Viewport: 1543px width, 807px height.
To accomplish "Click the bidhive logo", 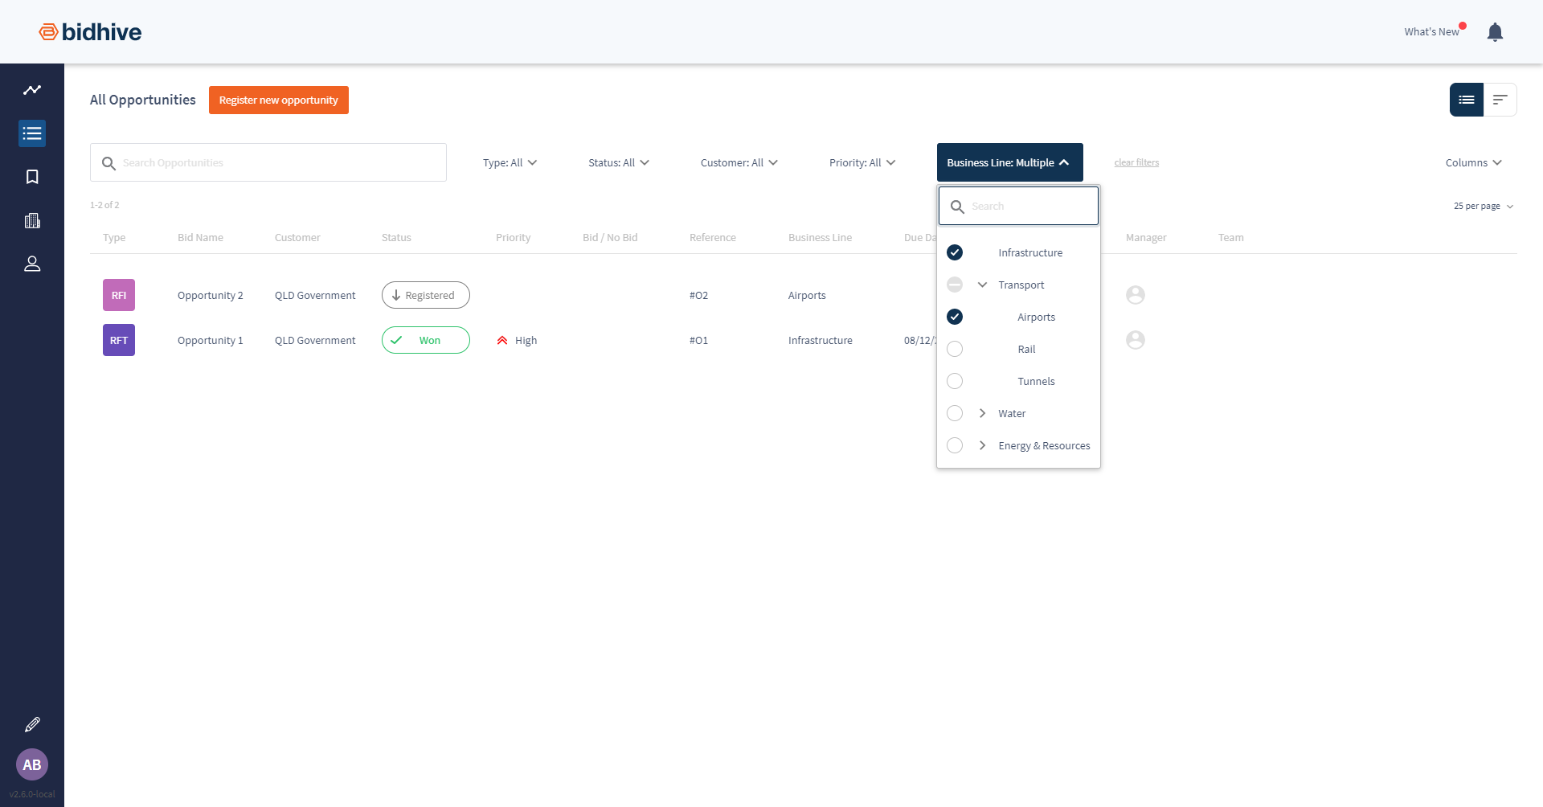I will (89, 31).
